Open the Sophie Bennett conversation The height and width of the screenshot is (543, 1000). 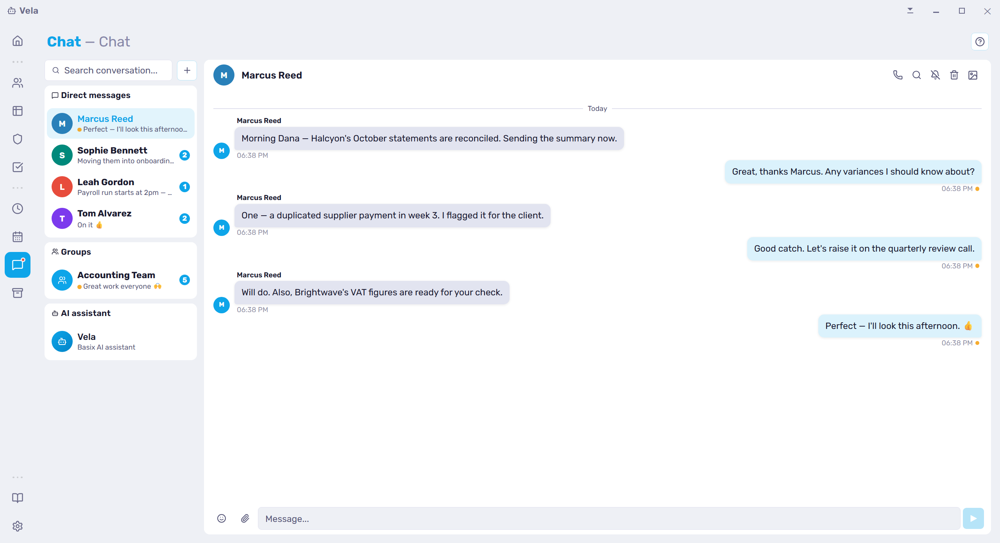click(x=121, y=155)
